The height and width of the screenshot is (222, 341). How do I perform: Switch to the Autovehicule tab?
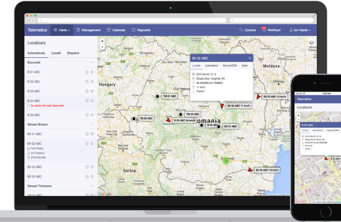36,53
